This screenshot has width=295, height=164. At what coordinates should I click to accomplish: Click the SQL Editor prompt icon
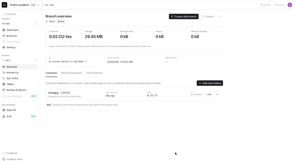click(x=4, y=79)
